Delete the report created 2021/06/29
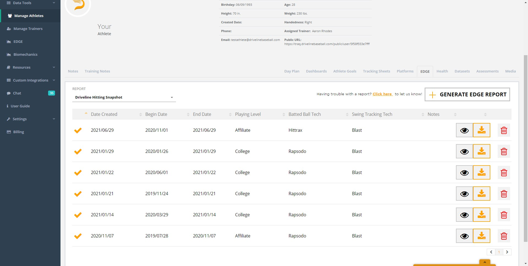The image size is (528, 266). (504, 130)
